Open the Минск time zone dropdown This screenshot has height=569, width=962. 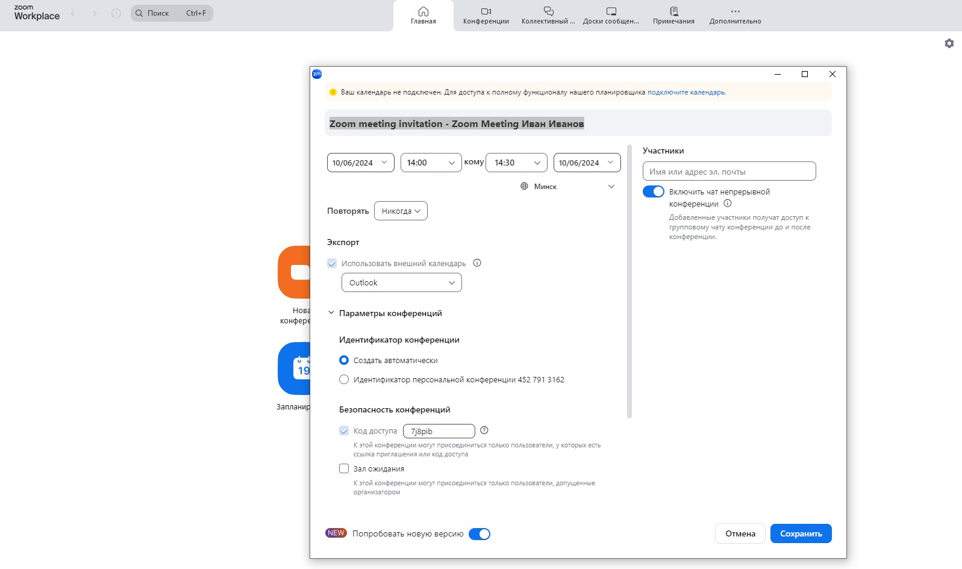coord(568,186)
